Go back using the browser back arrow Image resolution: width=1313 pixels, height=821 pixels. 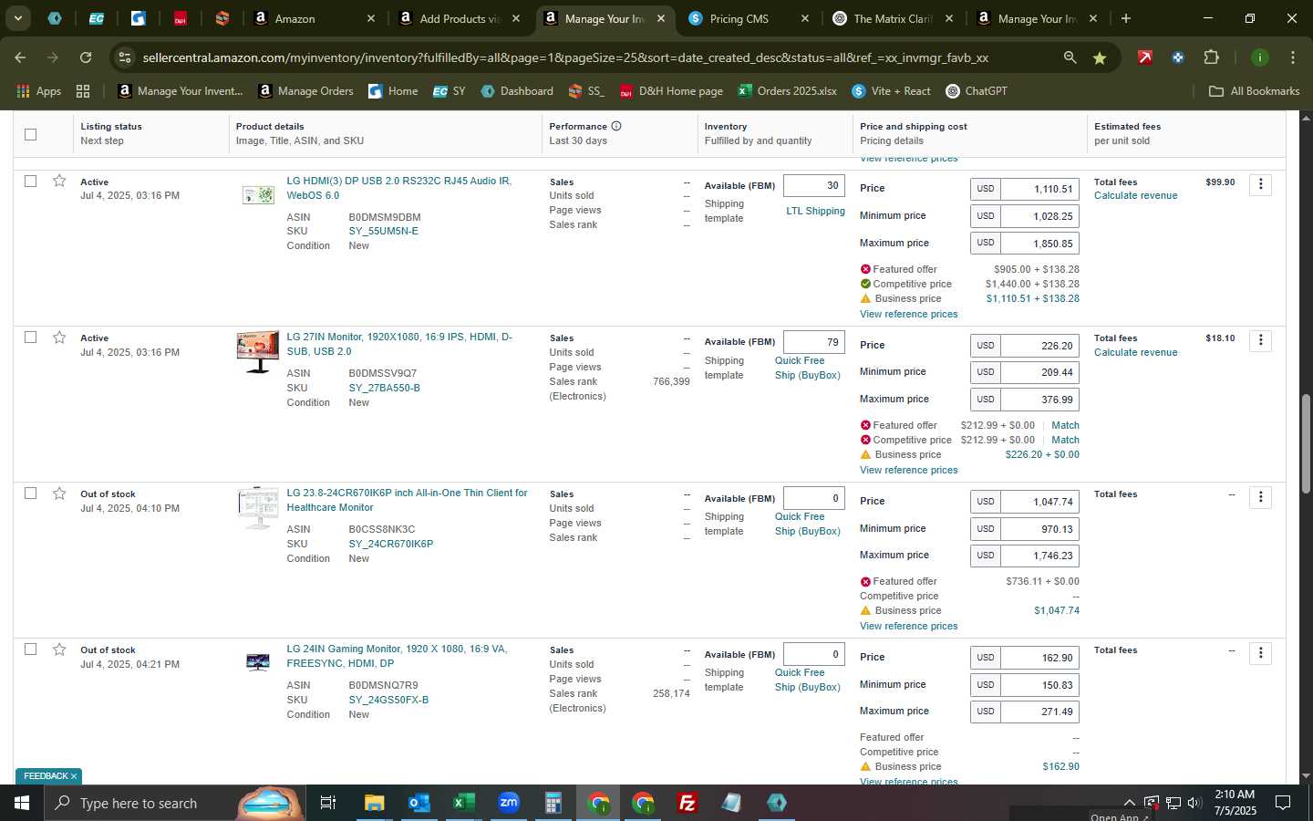click(20, 57)
